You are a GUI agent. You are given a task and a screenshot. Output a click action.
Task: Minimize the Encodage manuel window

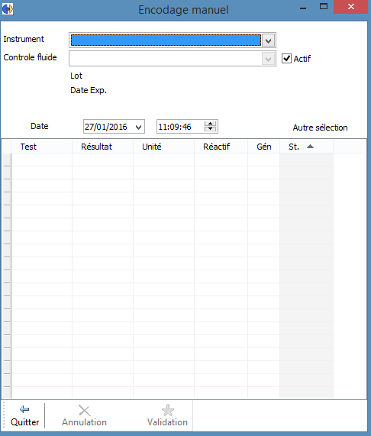303,8
